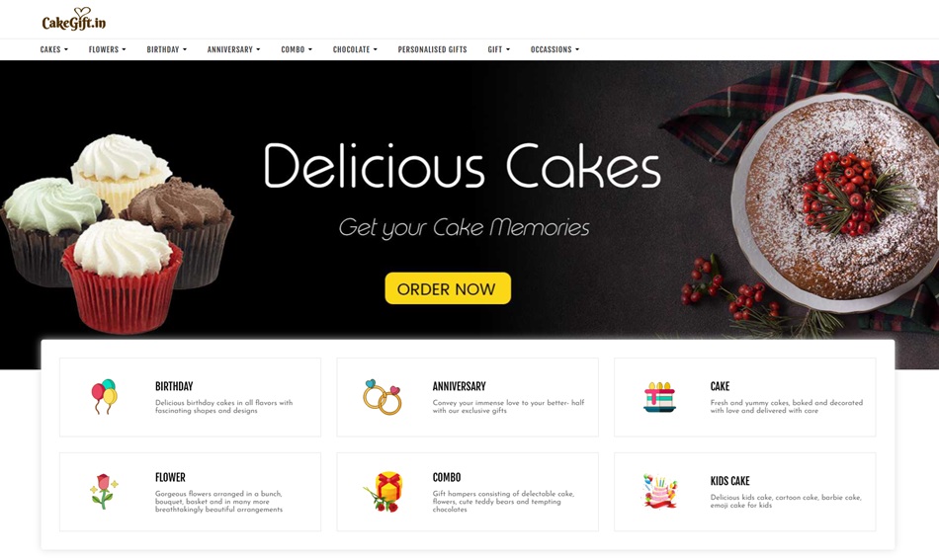This screenshot has height=559, width=939.
Task: Expand the Flowers dropdown menu
Action: [107, 49]
